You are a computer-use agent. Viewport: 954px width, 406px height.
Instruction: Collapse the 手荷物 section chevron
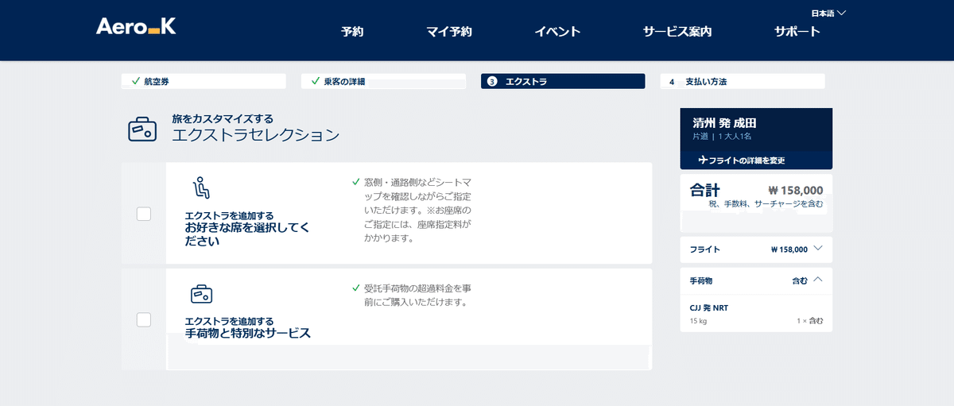(x=818, y=280)
